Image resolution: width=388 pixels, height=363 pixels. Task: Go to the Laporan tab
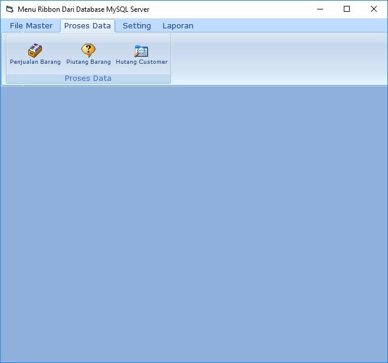click(178, 26)
